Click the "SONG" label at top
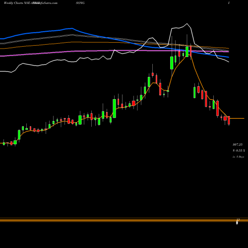Screen dimensions: 248x248 [80, 3]
